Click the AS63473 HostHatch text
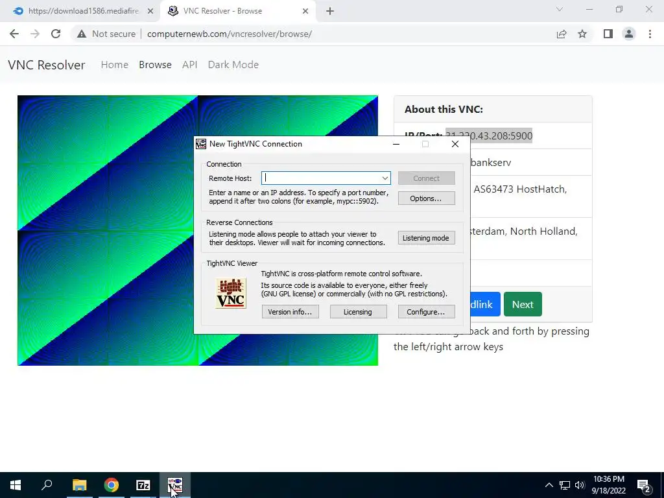Screen dimensions: 664x498 point(519,189)
